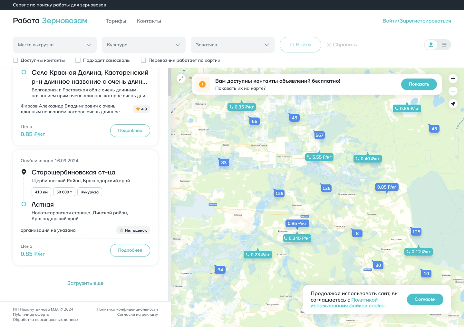Screen dimensions: 464x327
Task: Open map marker 0,40 ₽/кг
Action: click(368, 159)
